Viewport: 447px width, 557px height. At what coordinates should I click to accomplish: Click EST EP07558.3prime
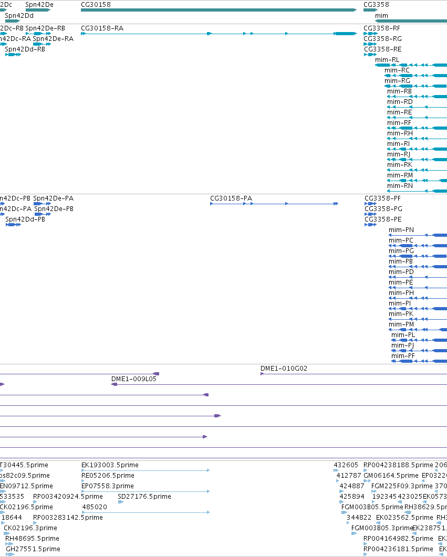click(108, 486)
